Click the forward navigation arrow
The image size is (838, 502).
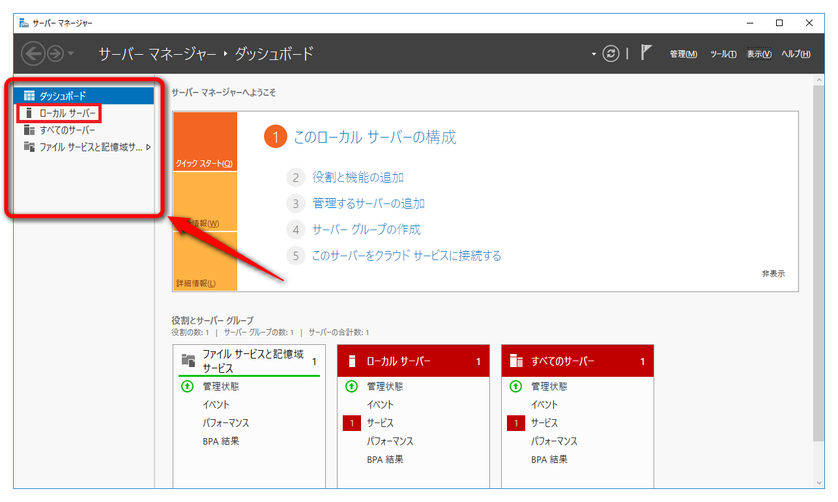click(x=55, y=53)
